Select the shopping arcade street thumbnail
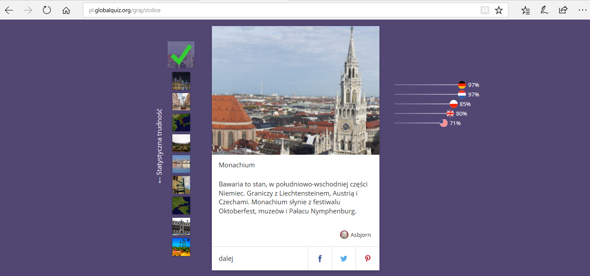Image resolution: width=590 pixels, height=276 pixels. coord(181,102)
